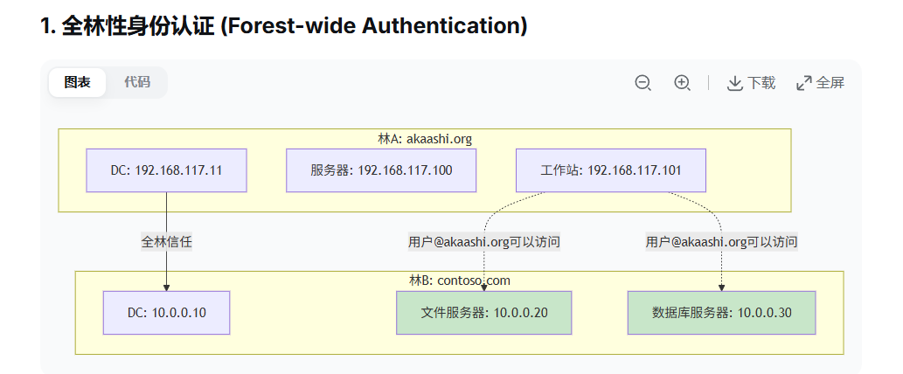The height and width of the screenshot is (374, 903).
Task: Switch to the 代码 tab
Action: coord(136,82)
